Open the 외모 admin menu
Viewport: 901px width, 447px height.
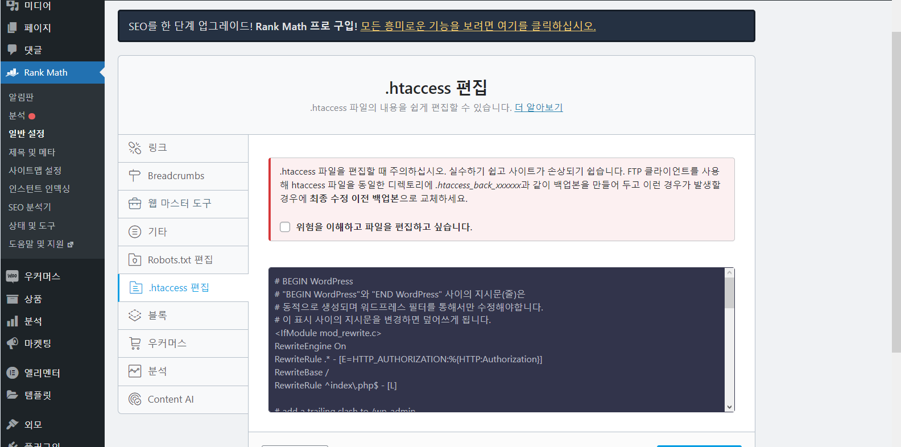click(52, 425)
